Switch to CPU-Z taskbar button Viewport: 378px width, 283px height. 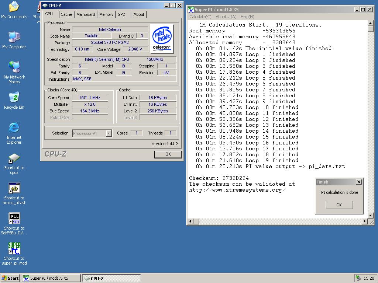pyautogui.click(x=111, y=278)
